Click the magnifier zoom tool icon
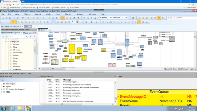197x111 pixels. pos(58,22)
